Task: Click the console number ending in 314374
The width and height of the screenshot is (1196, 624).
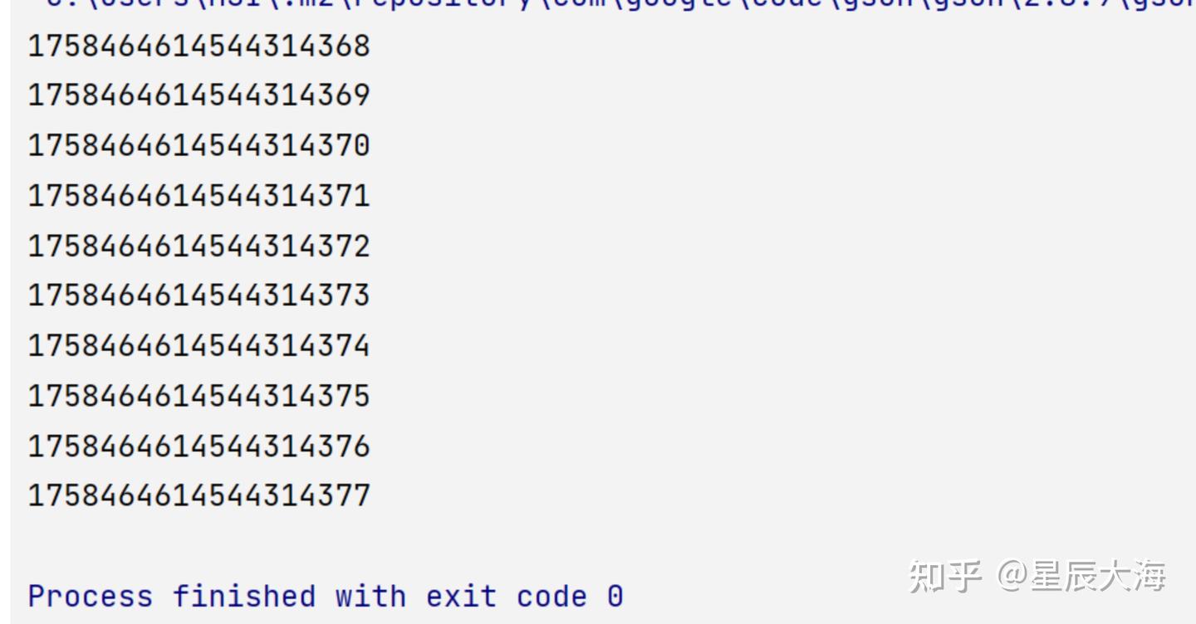Action: (x=199, y=345)
